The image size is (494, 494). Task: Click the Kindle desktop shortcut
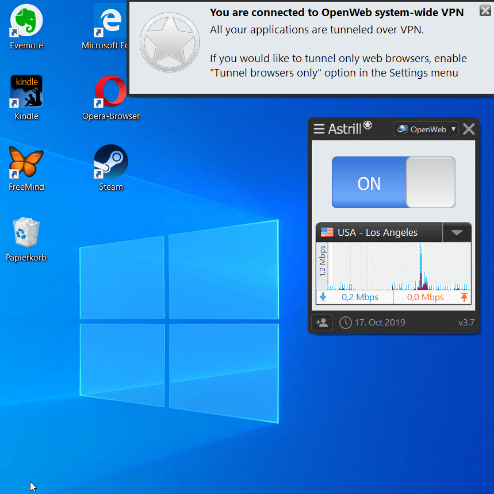26,98
